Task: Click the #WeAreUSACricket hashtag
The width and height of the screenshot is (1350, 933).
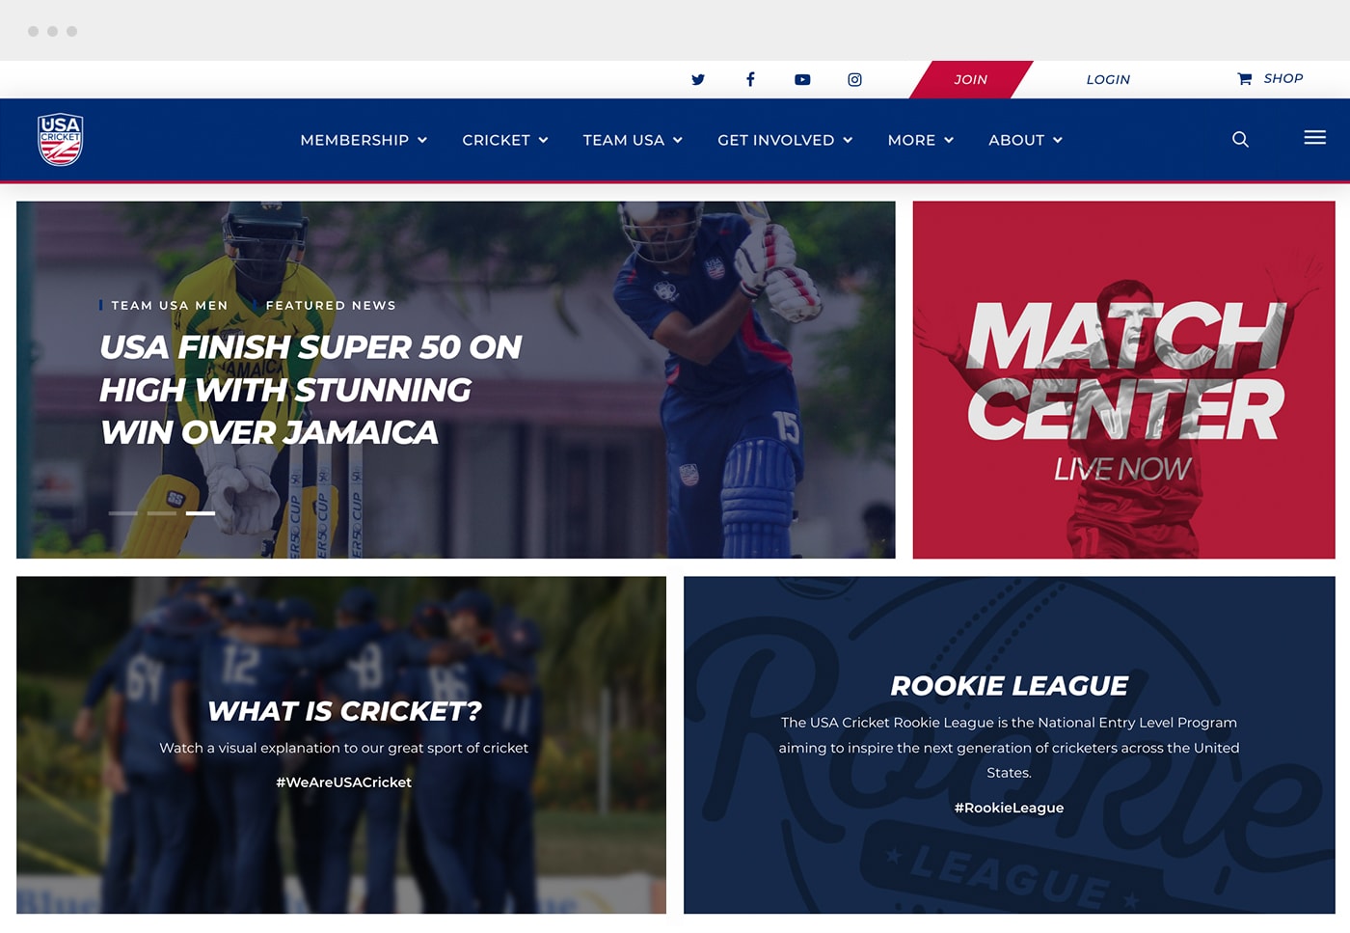Action: (344, 782)
